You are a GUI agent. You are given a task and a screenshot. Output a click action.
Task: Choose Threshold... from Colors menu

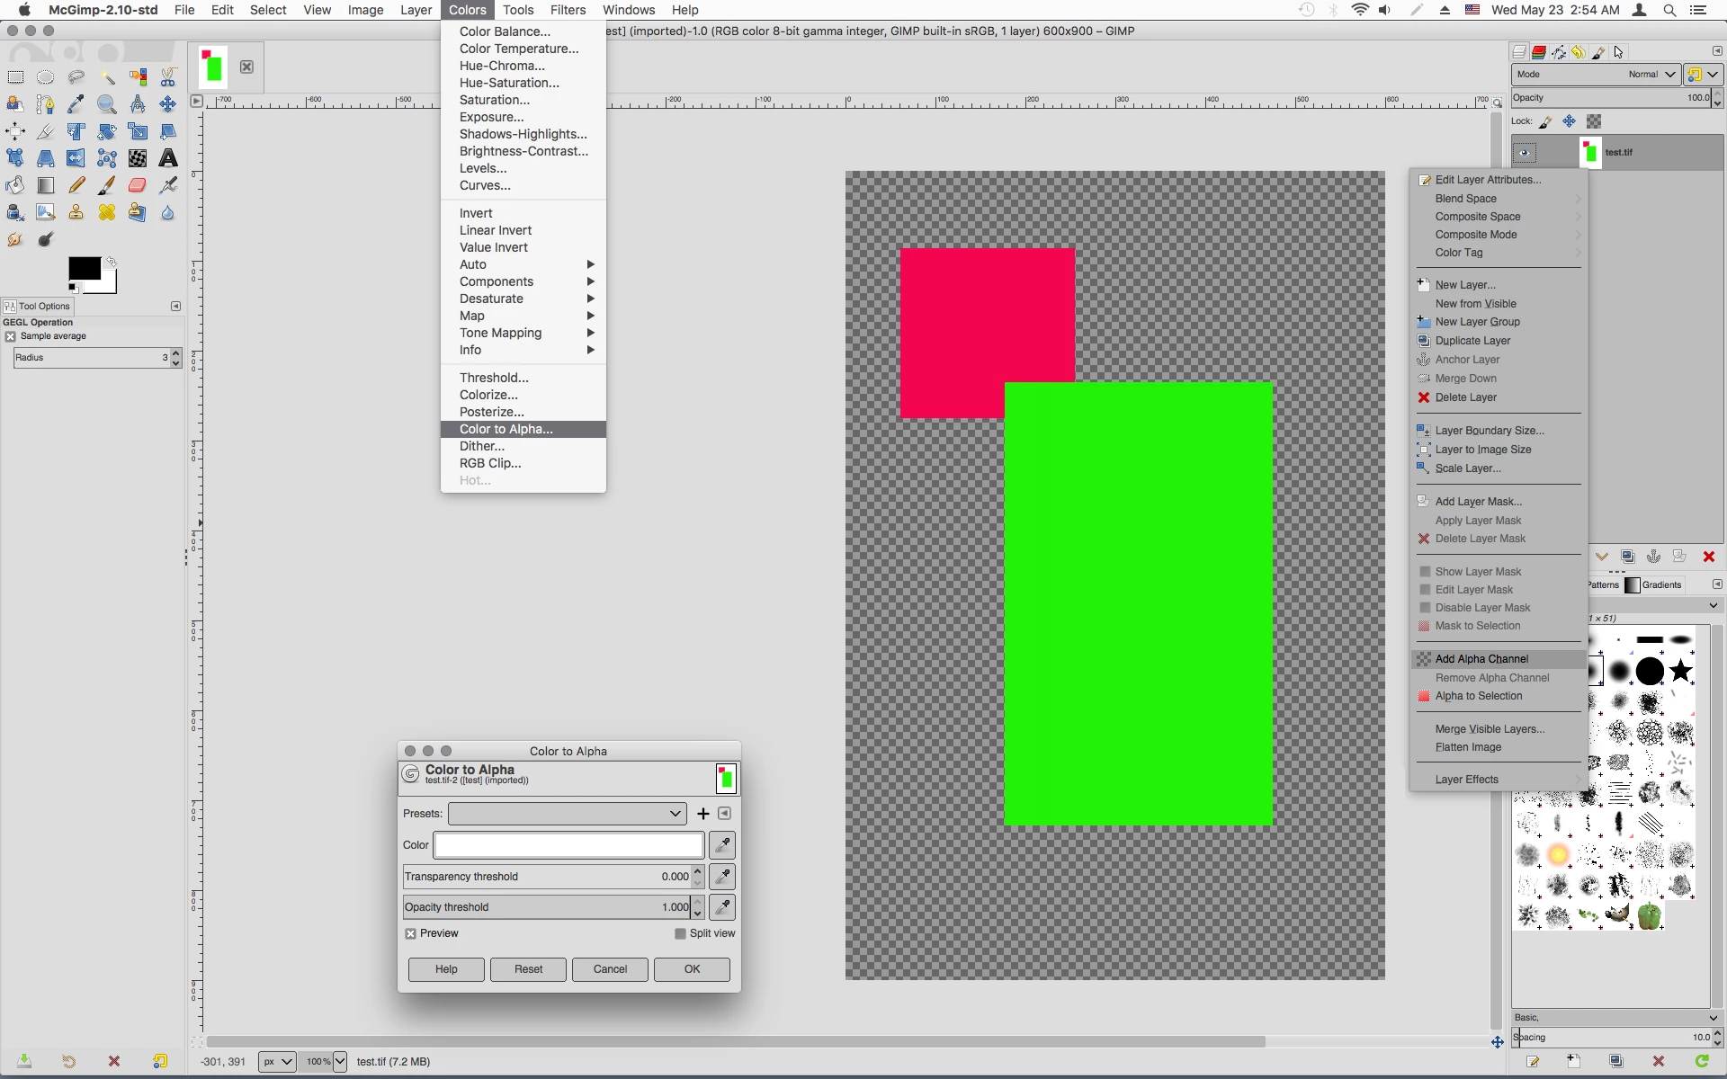(x=494, y=378)
